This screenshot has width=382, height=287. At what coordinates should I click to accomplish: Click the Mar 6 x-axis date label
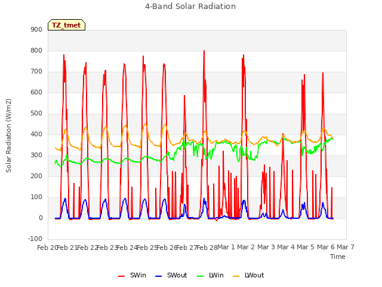point(326,247)
